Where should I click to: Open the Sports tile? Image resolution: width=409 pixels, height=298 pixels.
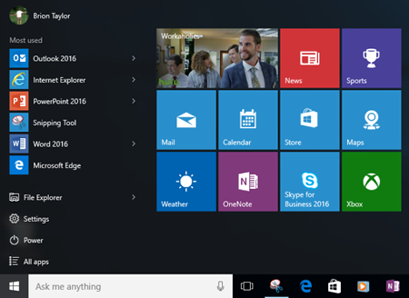coord(371,58)
